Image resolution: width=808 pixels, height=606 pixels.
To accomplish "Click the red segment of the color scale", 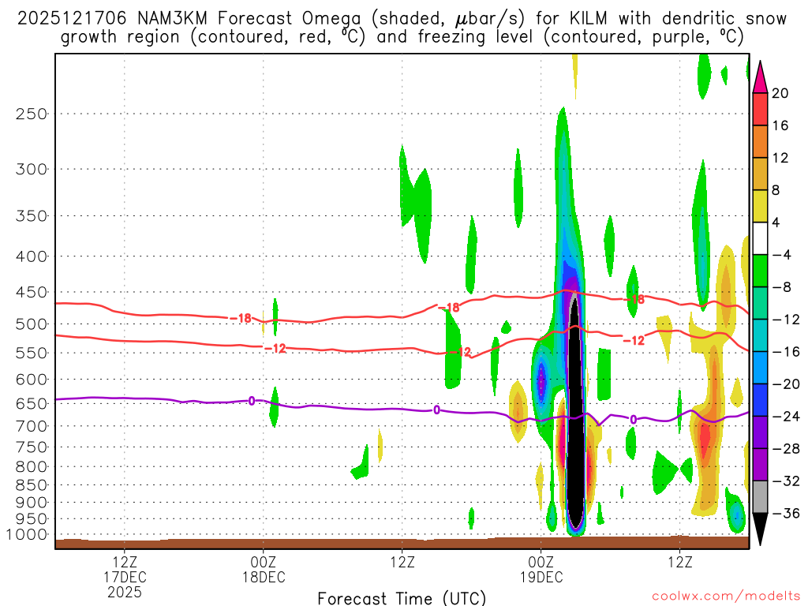I will tap(760, 109).
